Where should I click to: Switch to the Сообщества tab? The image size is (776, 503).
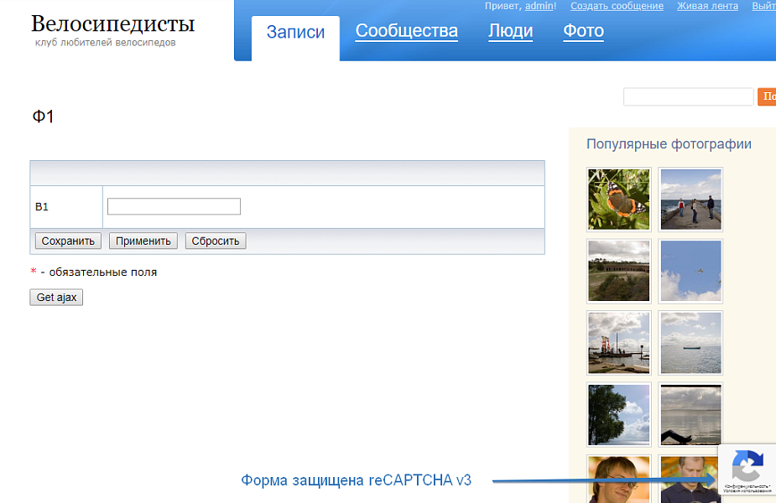(x=406, y=32)
